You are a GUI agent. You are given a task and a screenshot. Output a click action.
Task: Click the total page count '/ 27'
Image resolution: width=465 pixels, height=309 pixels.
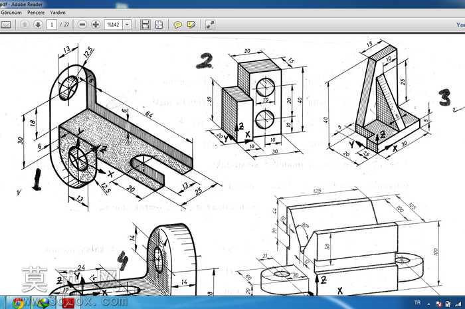[64, 25]
